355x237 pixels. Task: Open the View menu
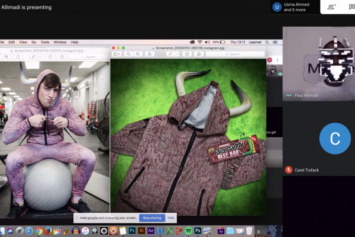click(23, 42)
